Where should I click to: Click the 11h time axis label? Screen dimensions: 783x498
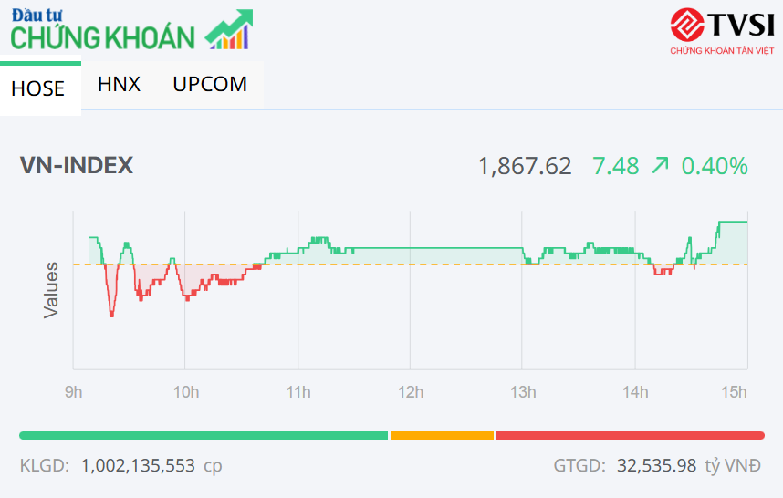298,392
